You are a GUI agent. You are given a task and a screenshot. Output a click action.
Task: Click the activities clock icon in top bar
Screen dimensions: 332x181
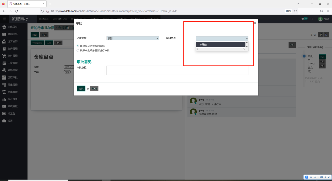[x=312, y=19]
